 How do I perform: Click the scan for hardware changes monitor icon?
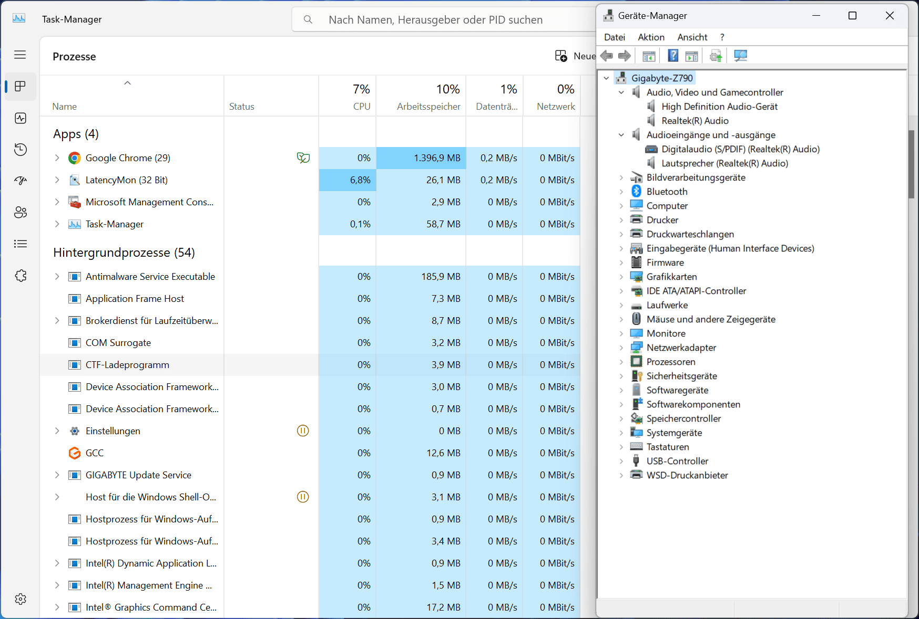point(740,56)
